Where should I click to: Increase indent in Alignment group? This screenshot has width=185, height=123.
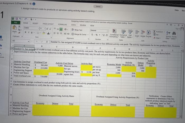point(68,34)
